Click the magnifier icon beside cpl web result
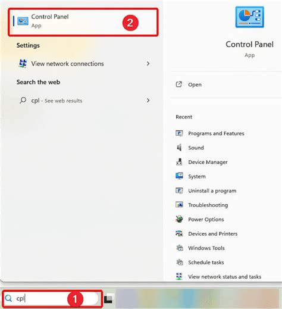 coord(23,100)
